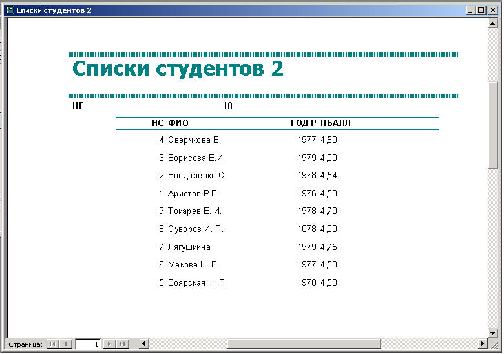Go to previous page navigation button

coord(65,344)
